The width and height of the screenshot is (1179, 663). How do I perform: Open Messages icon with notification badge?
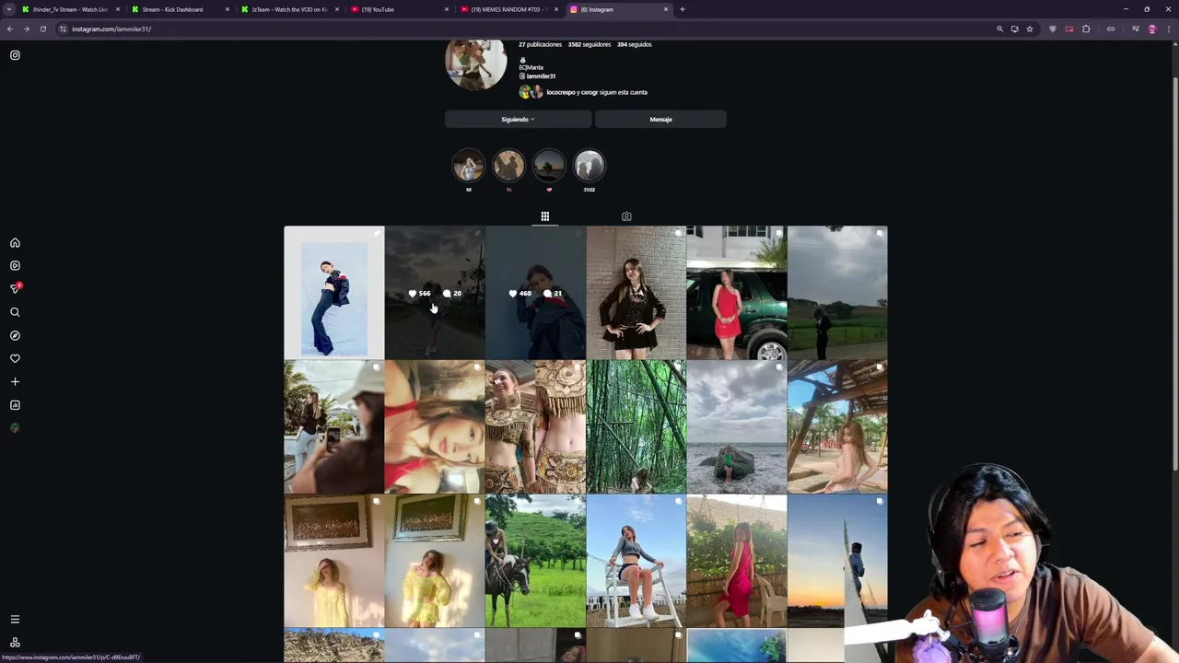coord(16,288)
